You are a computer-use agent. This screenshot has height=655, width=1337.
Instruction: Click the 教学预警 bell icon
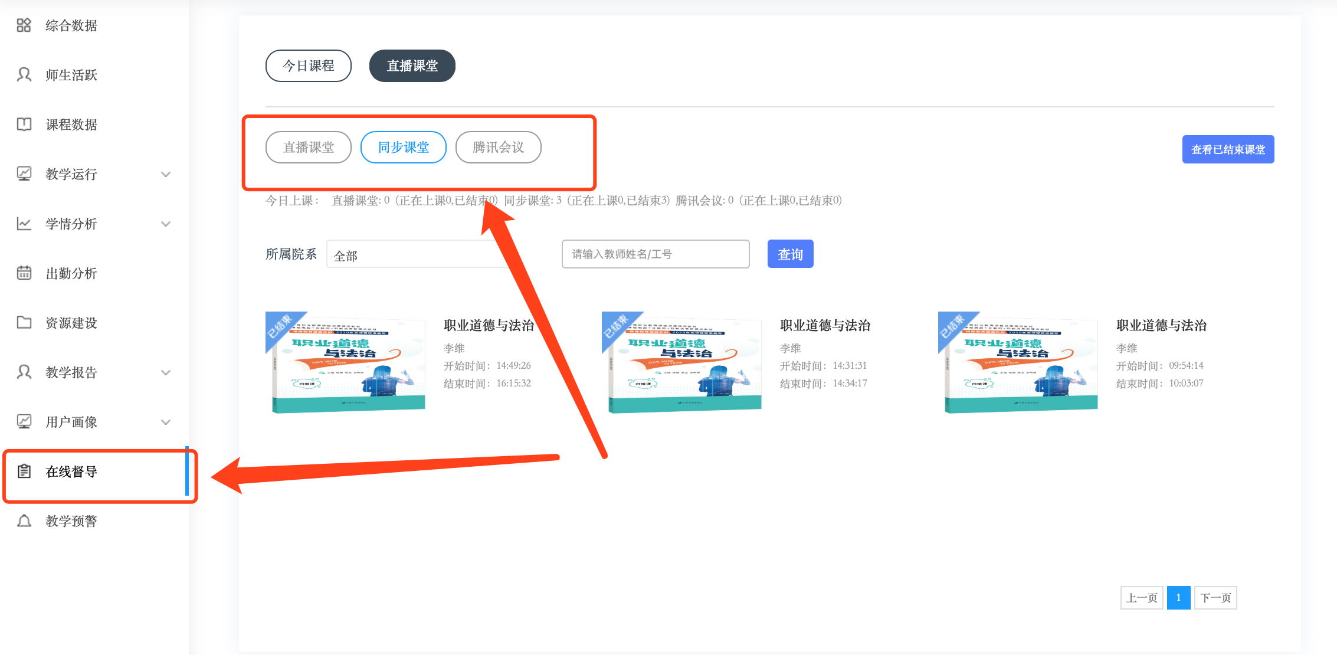[24, 521]
